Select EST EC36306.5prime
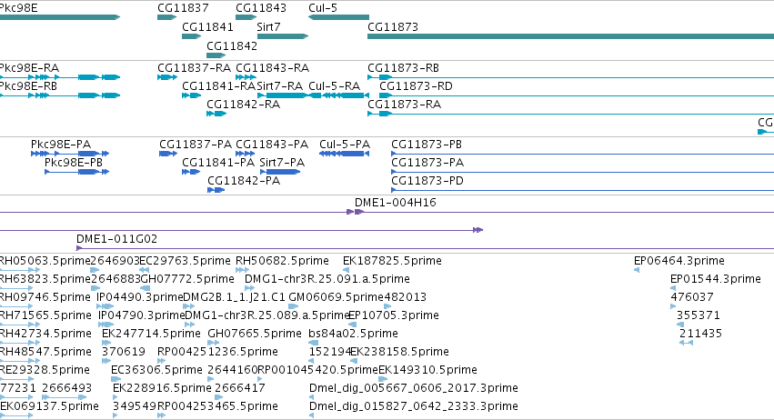Image resolution: width=774 pixels, height=420 pixels. coord(157,370)
